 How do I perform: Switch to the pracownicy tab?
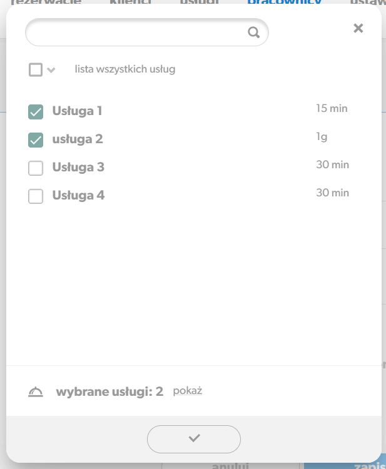pos(284,2)
